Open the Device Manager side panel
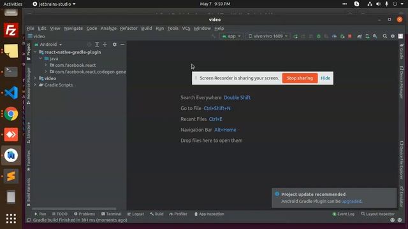This screenshot has height=229, width=408. [402, 82]
